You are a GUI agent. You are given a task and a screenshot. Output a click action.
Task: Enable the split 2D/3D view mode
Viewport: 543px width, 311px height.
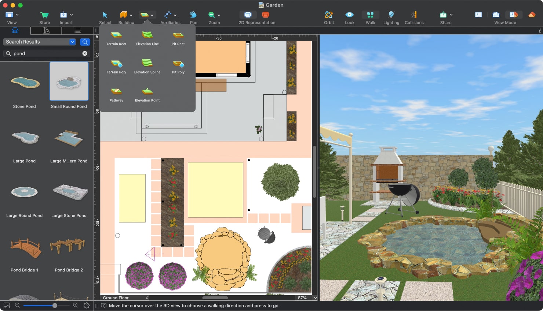513,15
